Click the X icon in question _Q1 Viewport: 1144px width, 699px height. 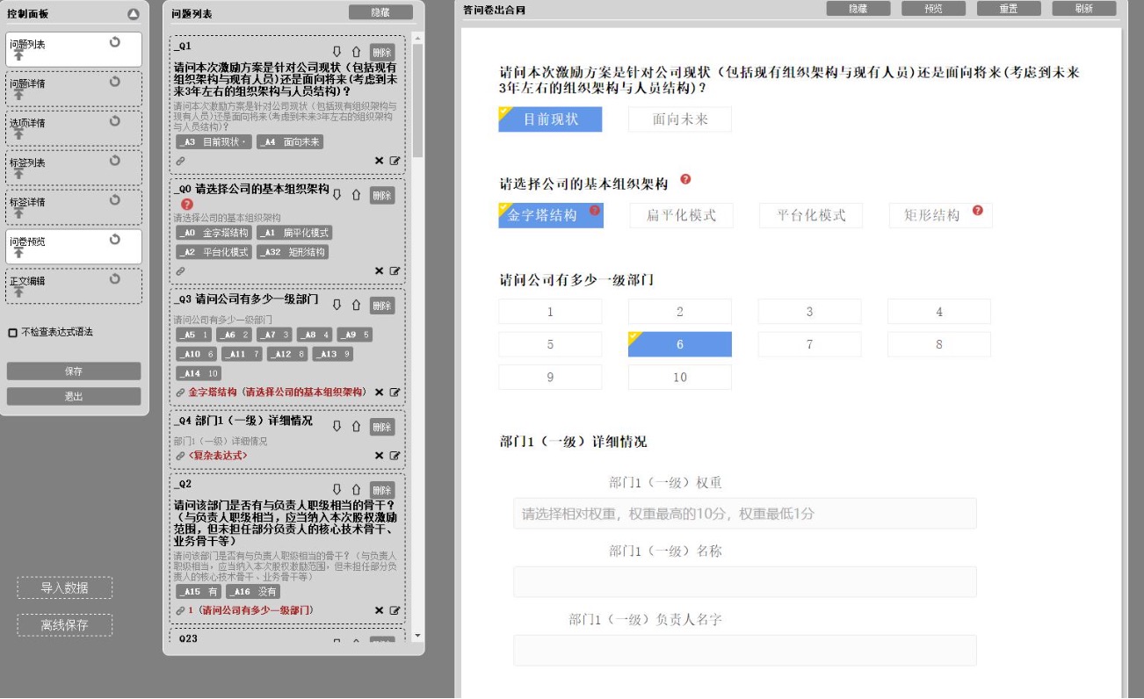(380, 161)
